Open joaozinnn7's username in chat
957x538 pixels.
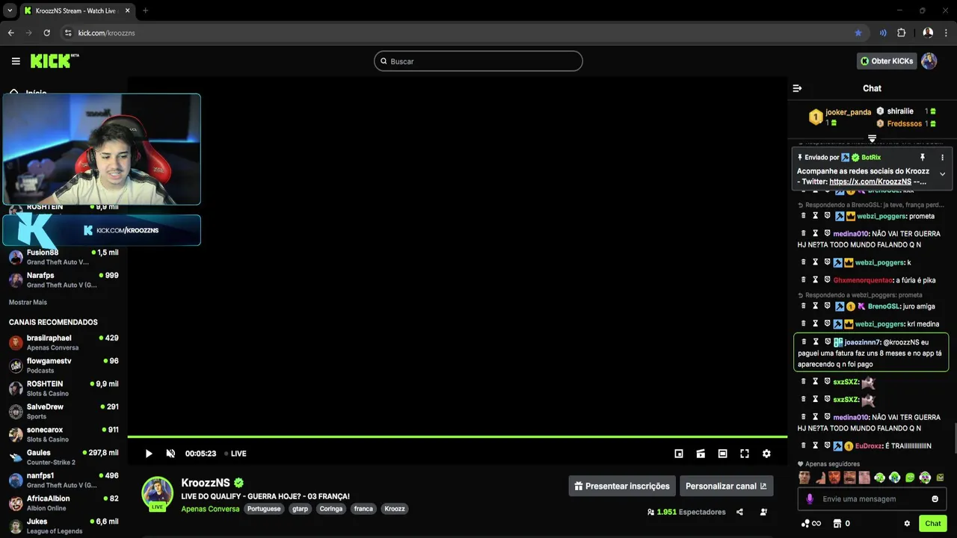[x=862, y=342]
